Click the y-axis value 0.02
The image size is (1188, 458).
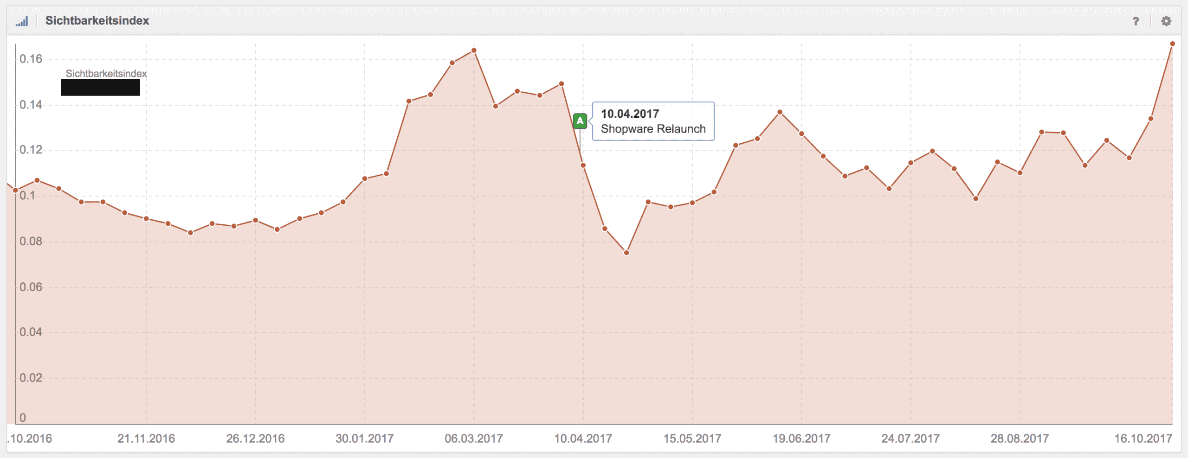click(x=31, y=378)
